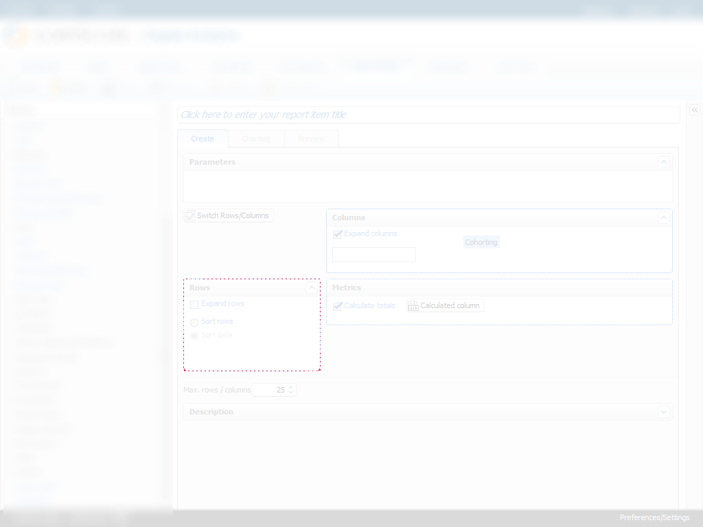Expand the Description section
The width and height of the screenshot is (703, 527).
(x=664, y=412)
